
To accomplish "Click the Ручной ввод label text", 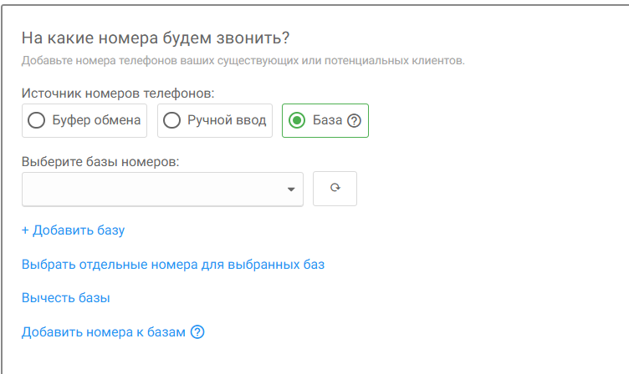I will (x=226, y=120).
